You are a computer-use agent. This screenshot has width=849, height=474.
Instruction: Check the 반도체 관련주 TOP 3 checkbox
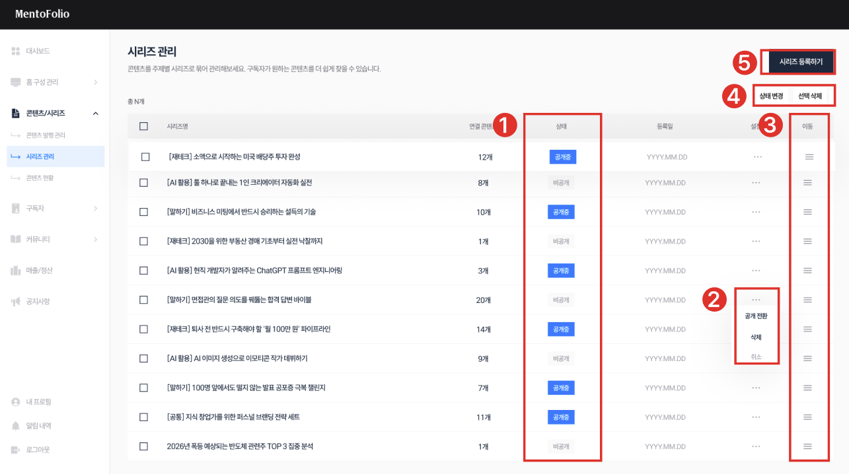[x=144, y=446]
